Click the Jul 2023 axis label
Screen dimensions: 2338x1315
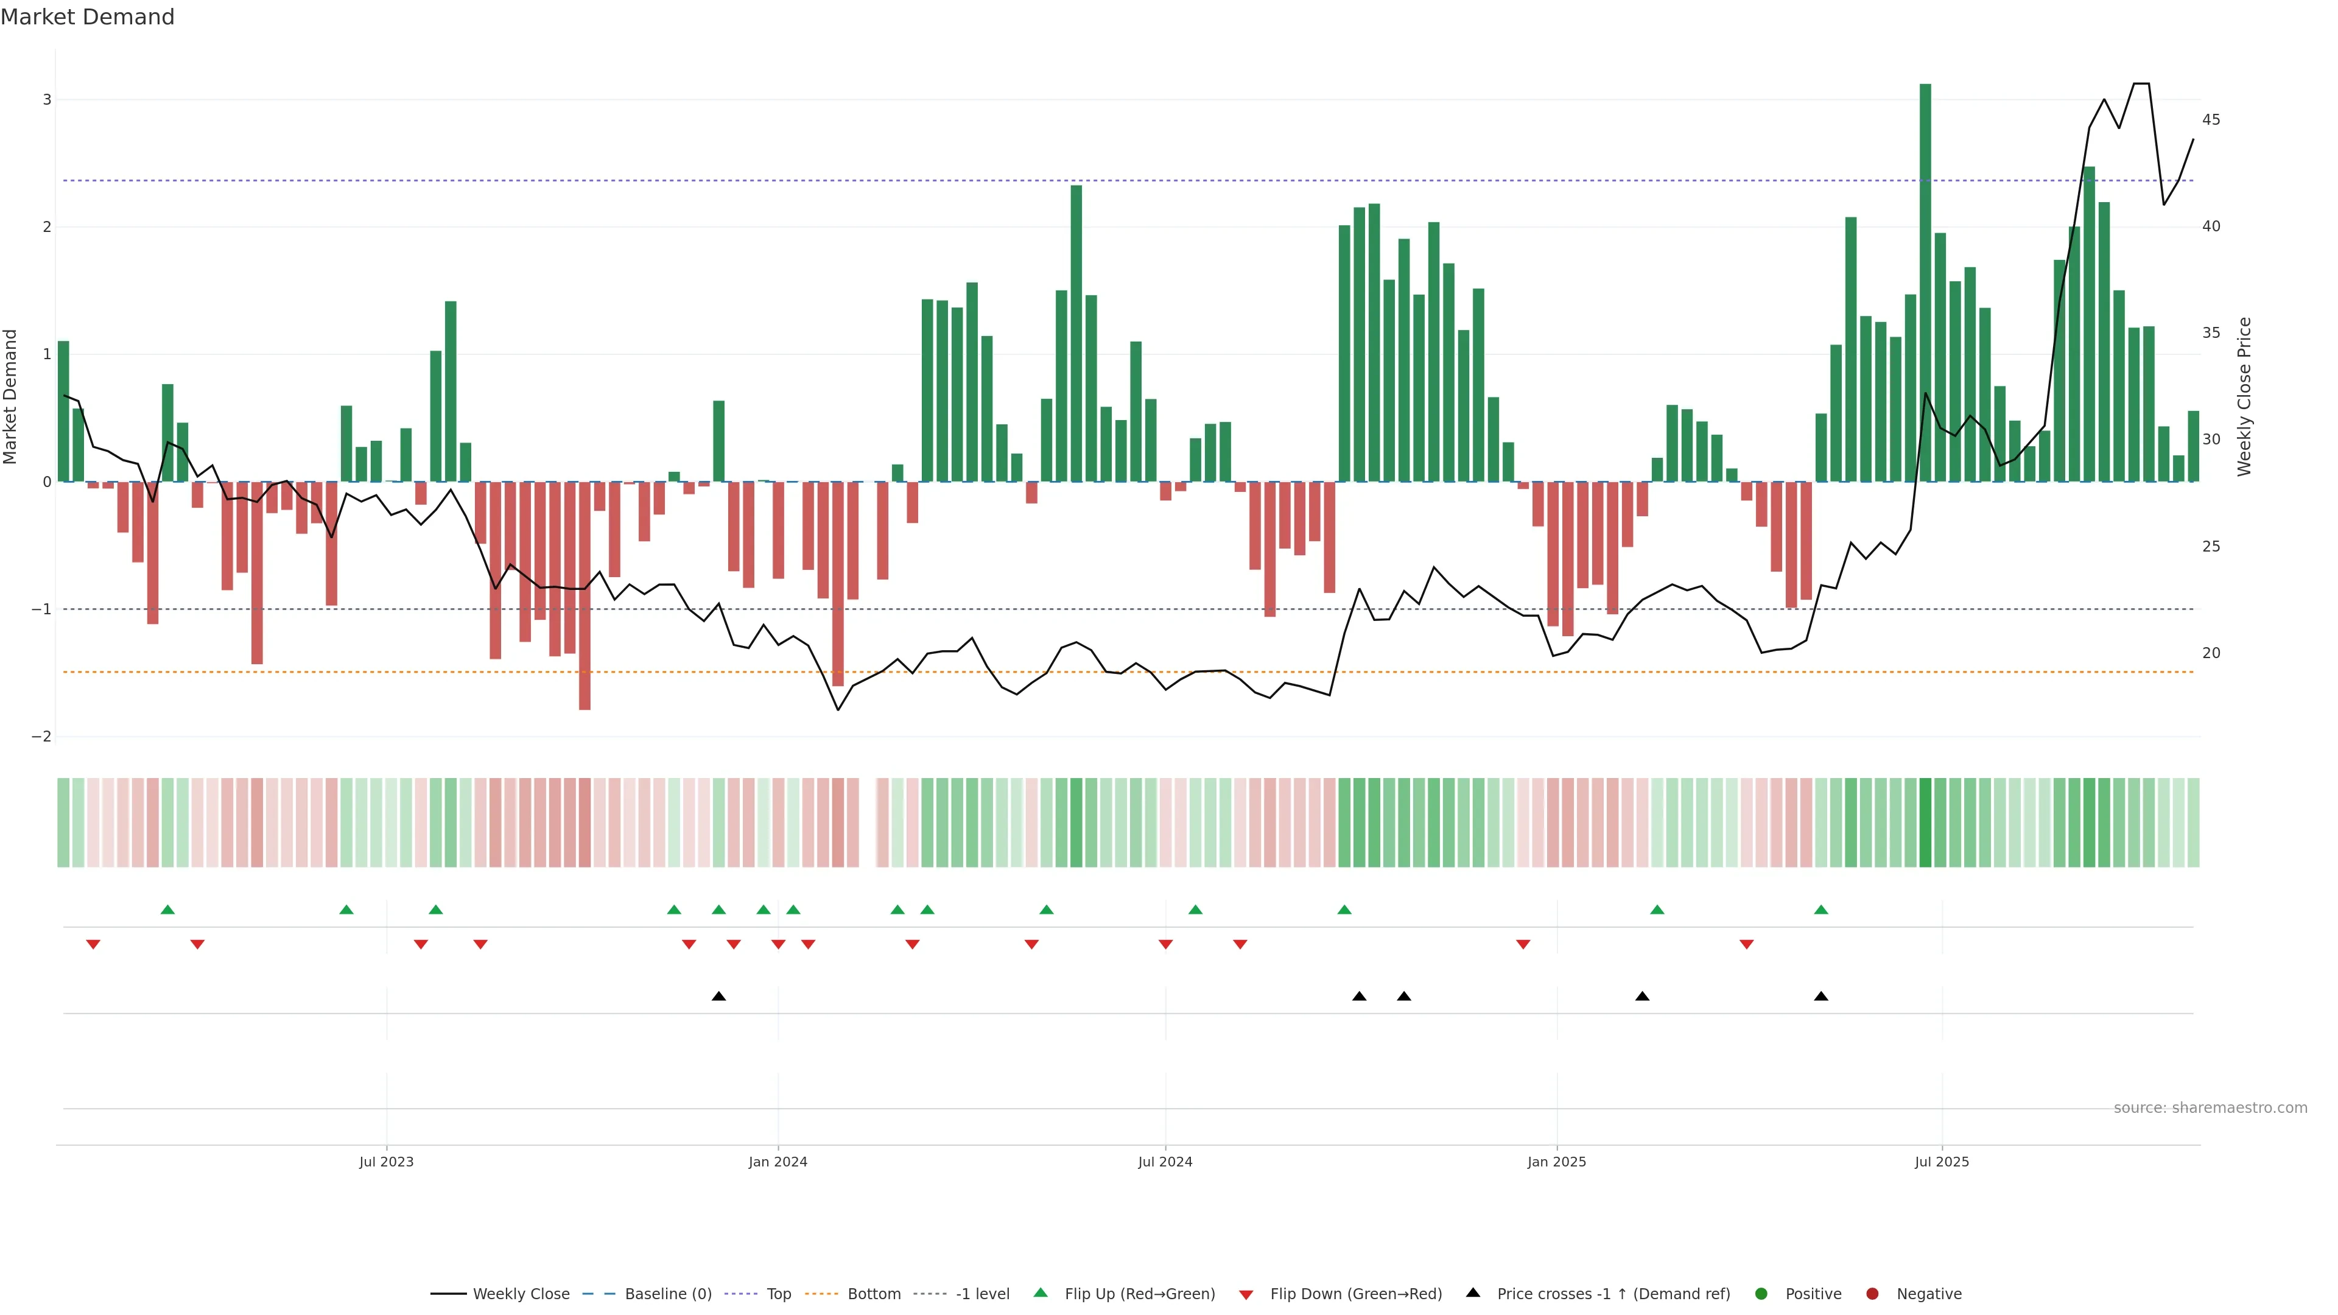click(386, 1162)
